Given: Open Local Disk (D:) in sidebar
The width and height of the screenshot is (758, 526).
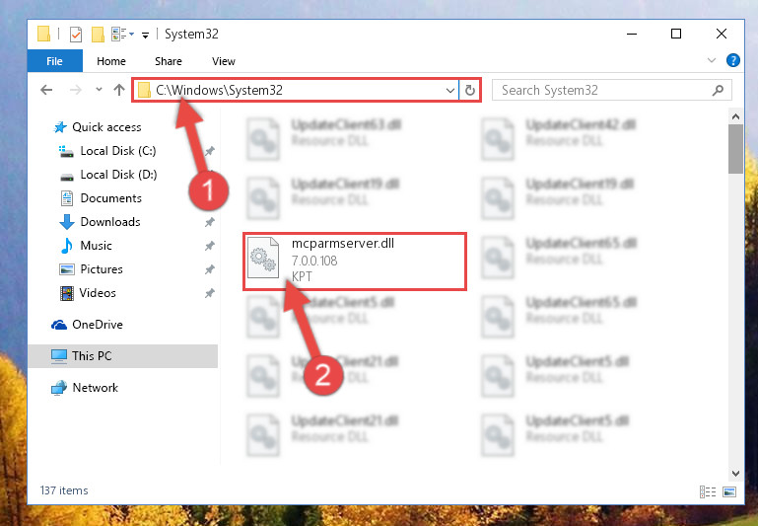Looking at the screenshot, I should click(x=118, y=175).
